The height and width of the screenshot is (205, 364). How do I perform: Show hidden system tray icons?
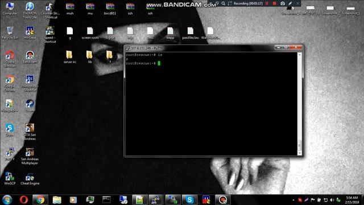[x=293, y=200]
